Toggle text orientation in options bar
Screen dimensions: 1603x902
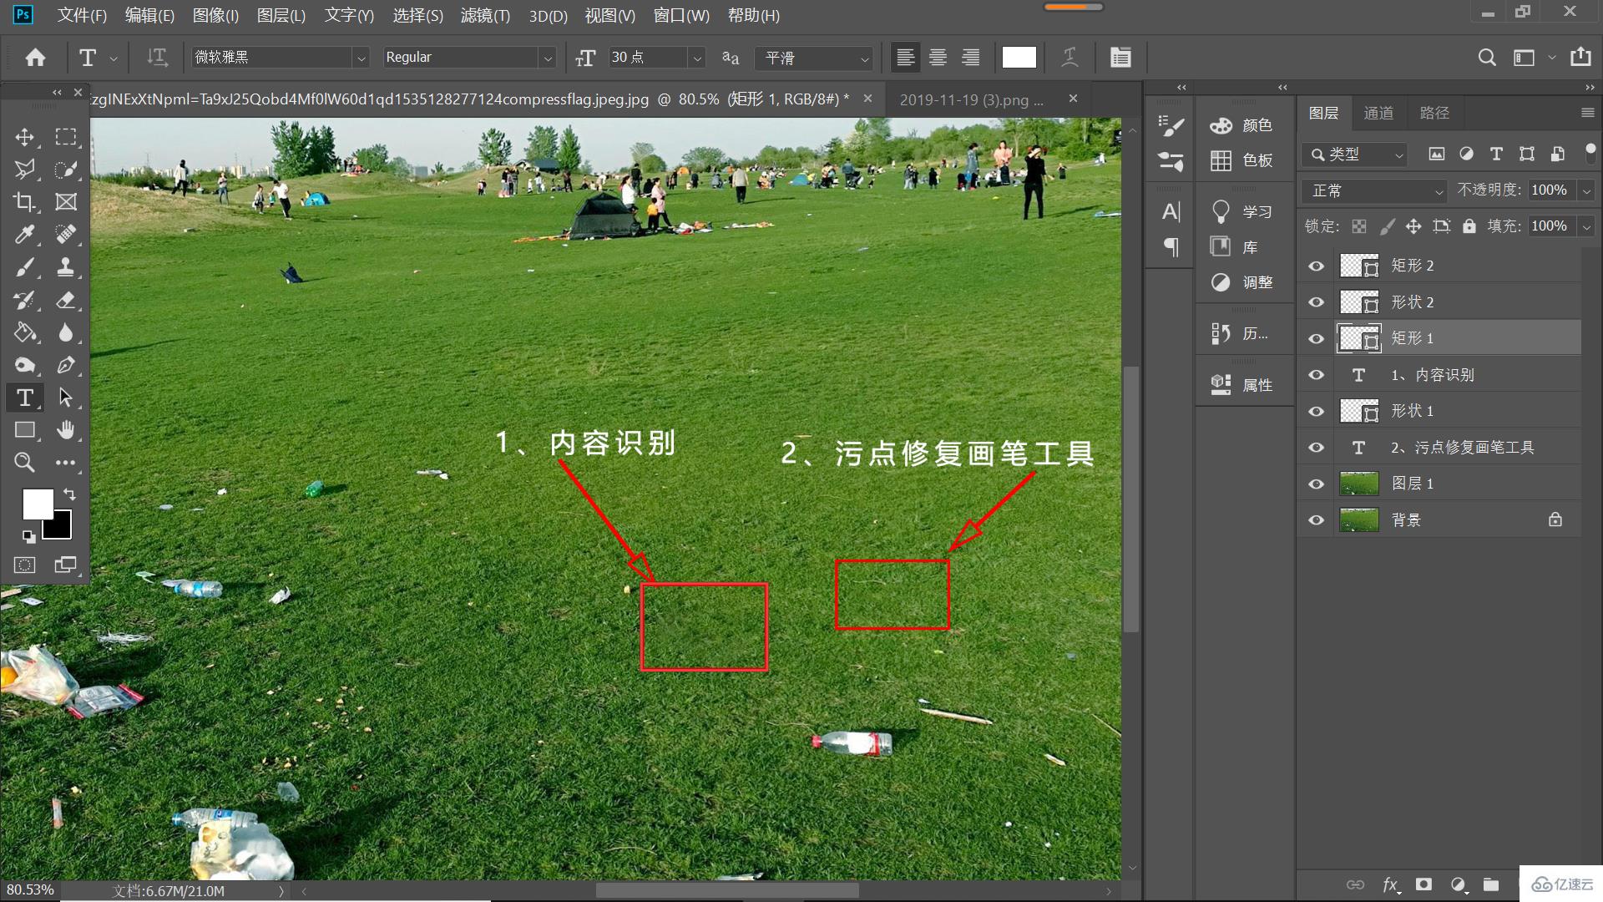[157, 58]
